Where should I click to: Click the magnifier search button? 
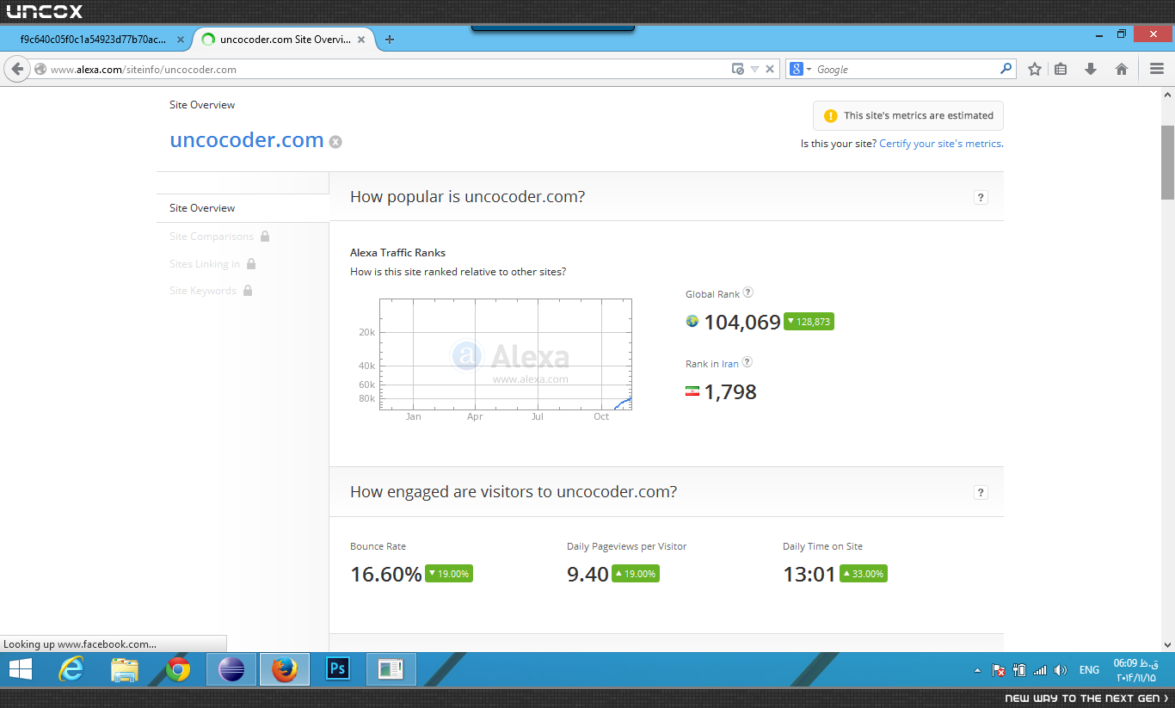(x=1006, y=69)
